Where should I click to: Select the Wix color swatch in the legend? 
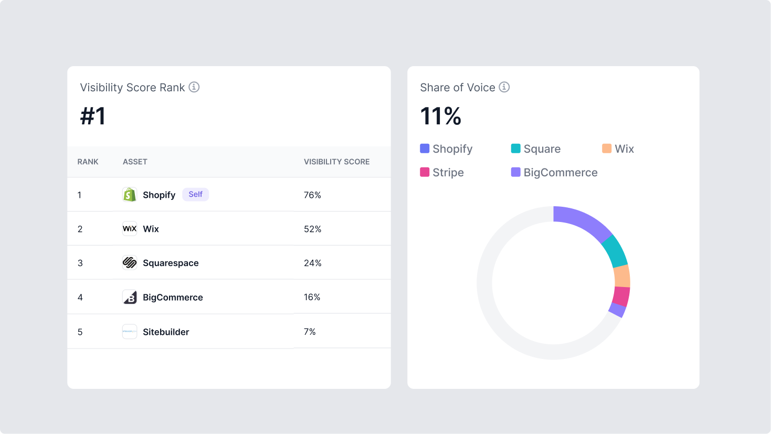(x=606, y=149)
